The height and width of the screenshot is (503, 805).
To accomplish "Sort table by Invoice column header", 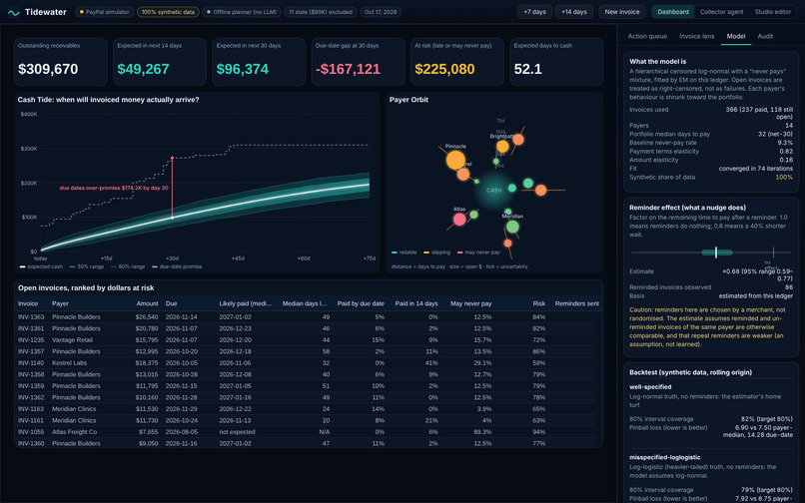I will (x=28, y=303).
